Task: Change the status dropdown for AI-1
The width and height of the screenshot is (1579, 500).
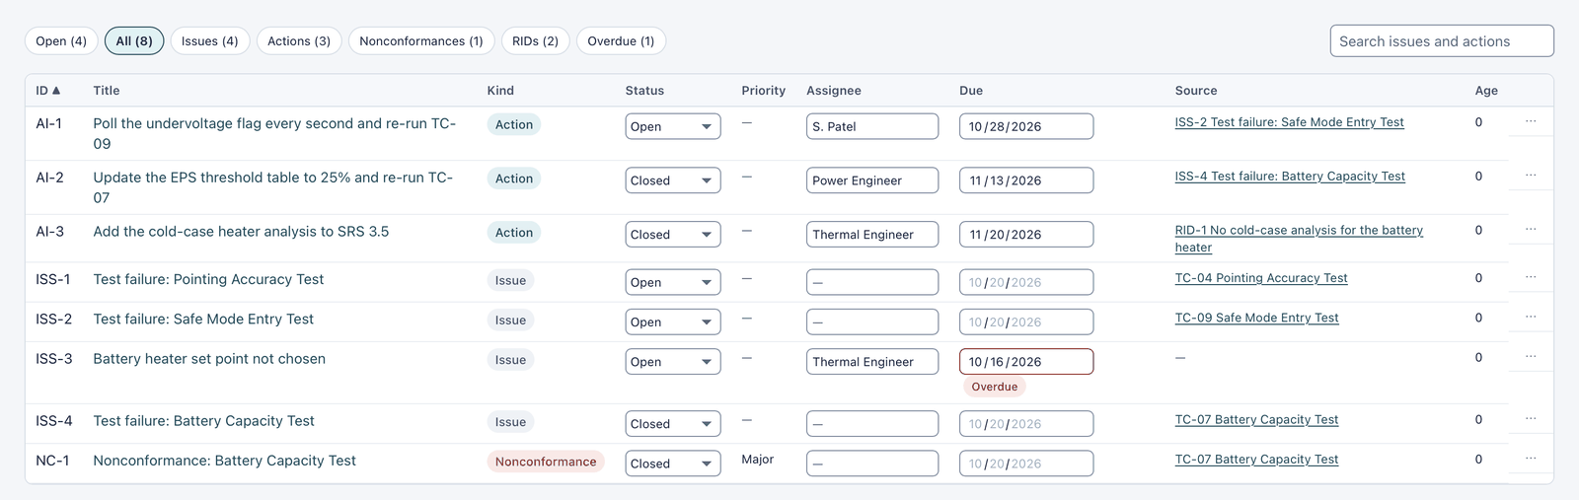Action: [x=673, y=126]
